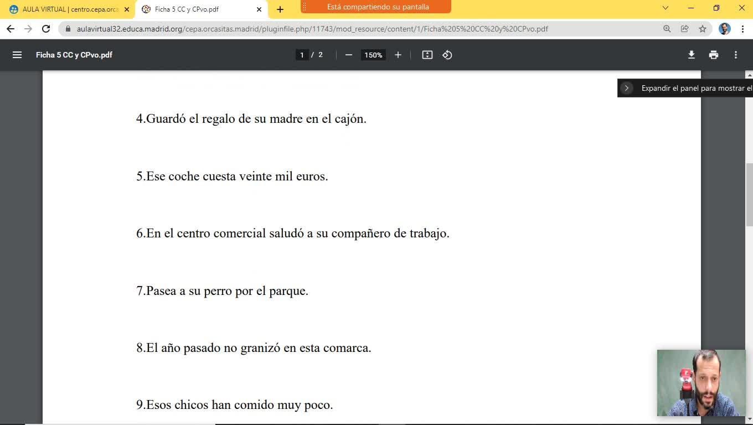Image resolution: width=753 pixels, height=425 pixels.
Task: Click the presenter webcam thumbnail
Action: pyautogui.click(x=702, y=382)
